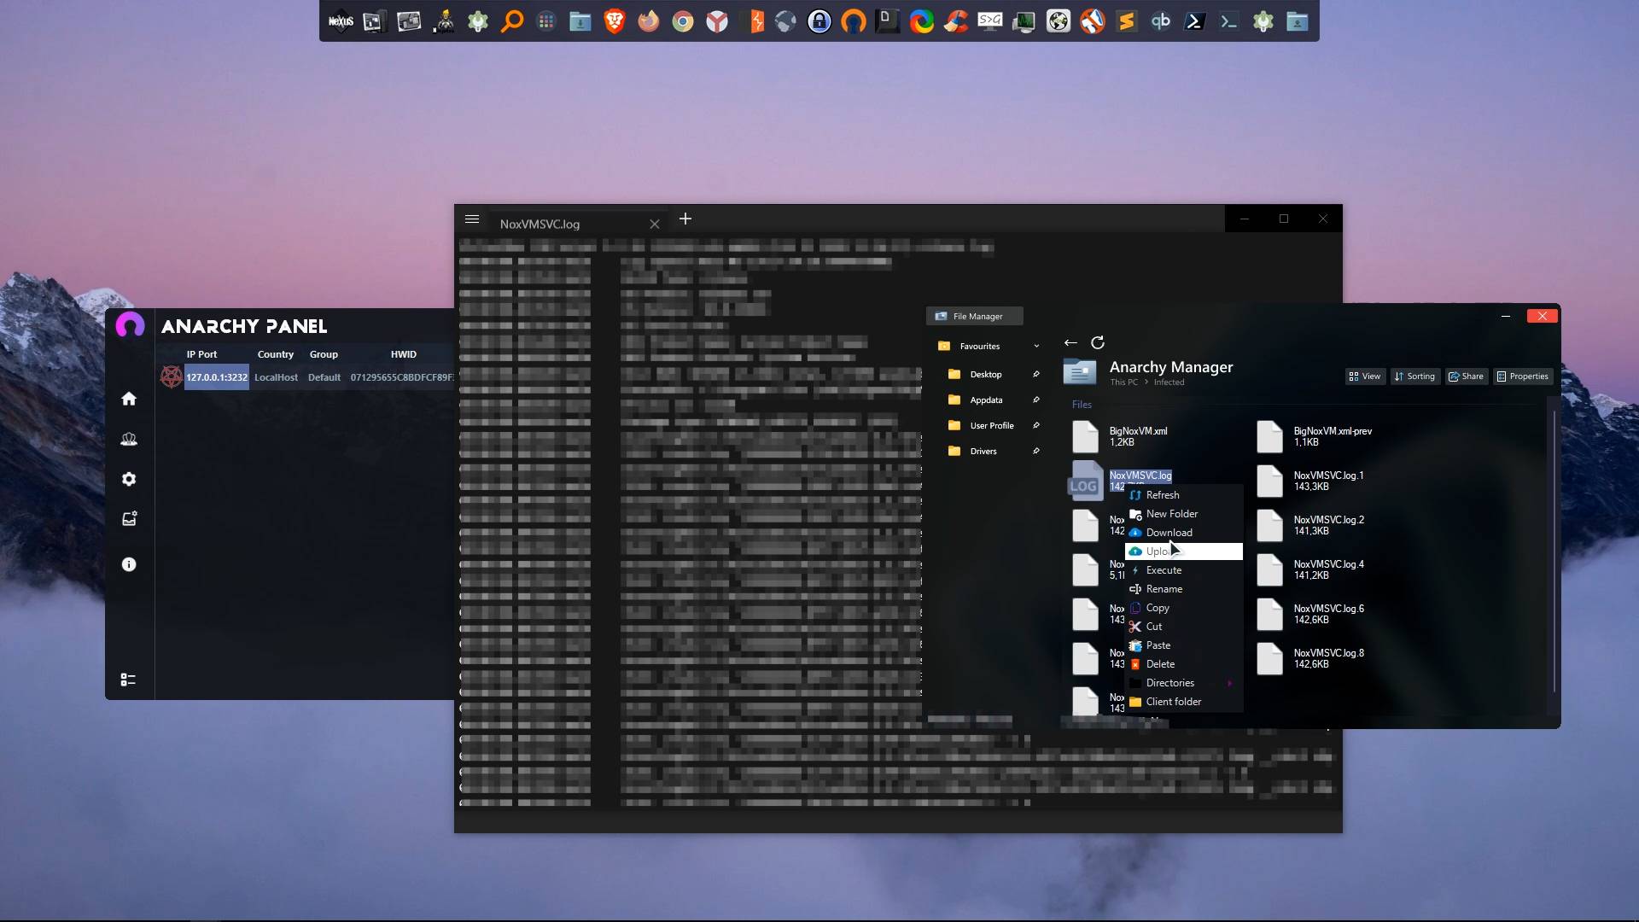Collapse the Favourites section chevron
Viewport: 1639px width, 922px height.
pos(1036,347)
